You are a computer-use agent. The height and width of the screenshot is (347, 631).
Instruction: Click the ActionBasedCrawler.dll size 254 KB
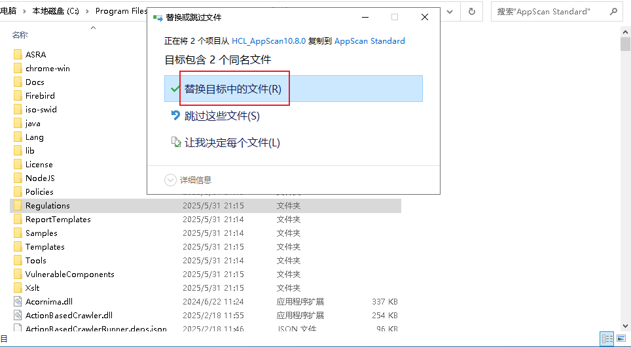point(385,315)
